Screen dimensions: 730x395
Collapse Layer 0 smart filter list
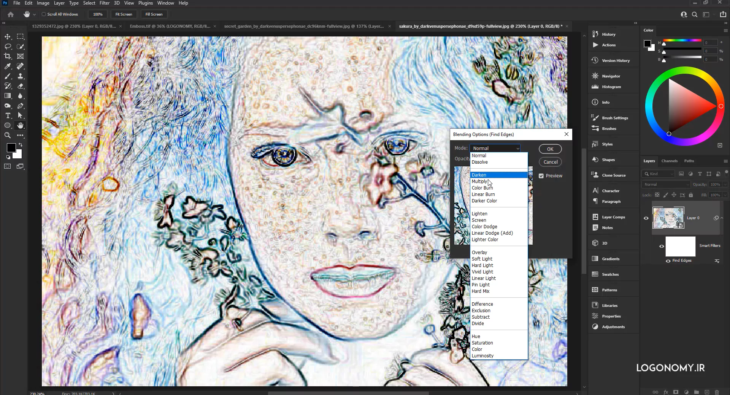(x=722, y=218)
